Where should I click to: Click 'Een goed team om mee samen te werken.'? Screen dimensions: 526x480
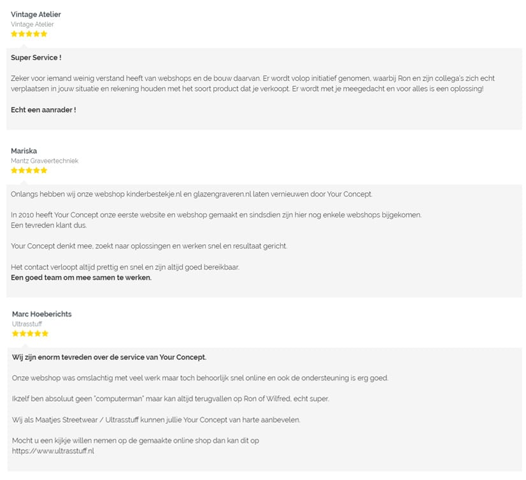[81, 278]
